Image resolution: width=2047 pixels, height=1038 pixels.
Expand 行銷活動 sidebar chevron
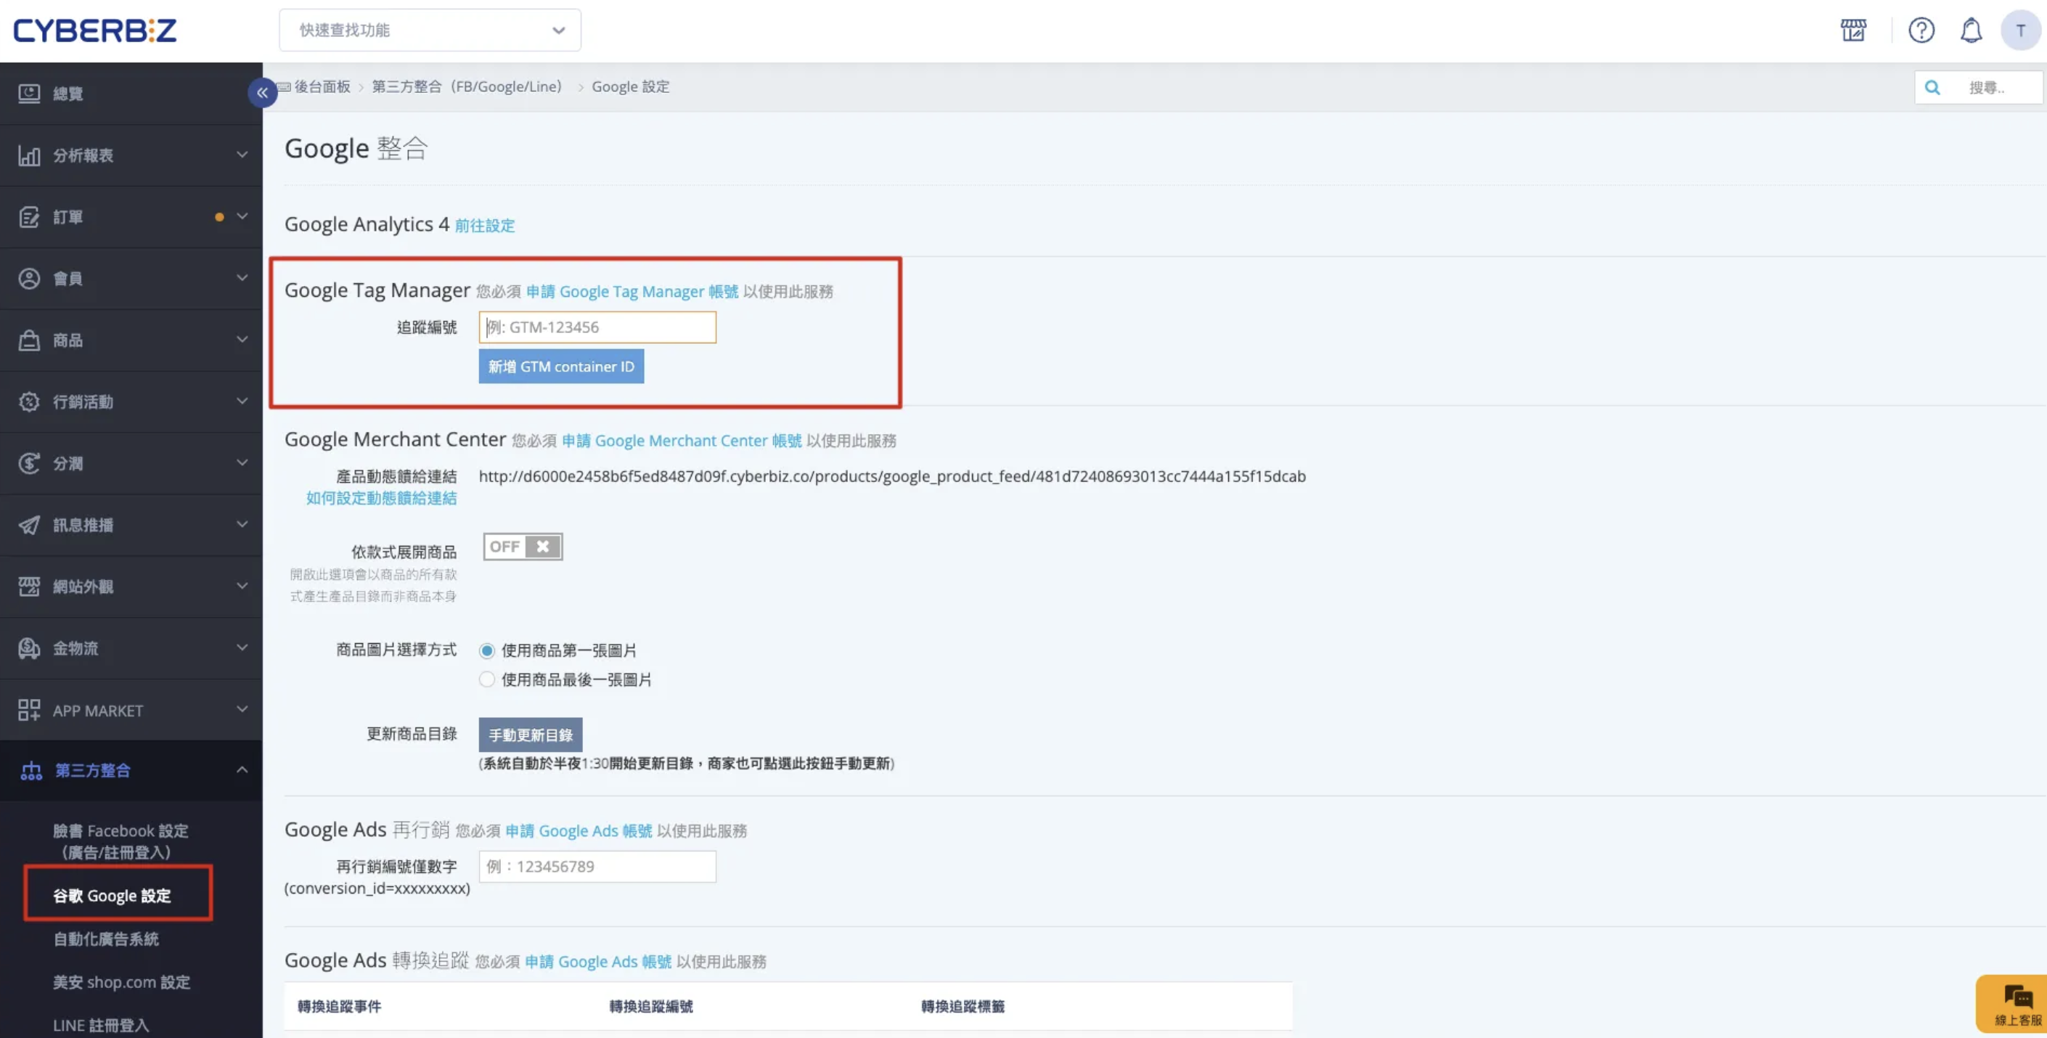pos(242,401)
